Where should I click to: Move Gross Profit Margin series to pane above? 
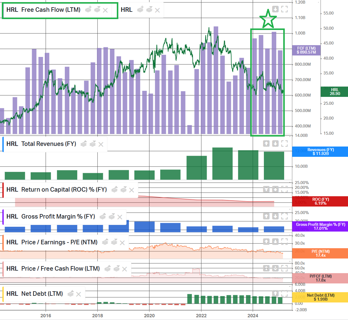click(x=103, y=216)
